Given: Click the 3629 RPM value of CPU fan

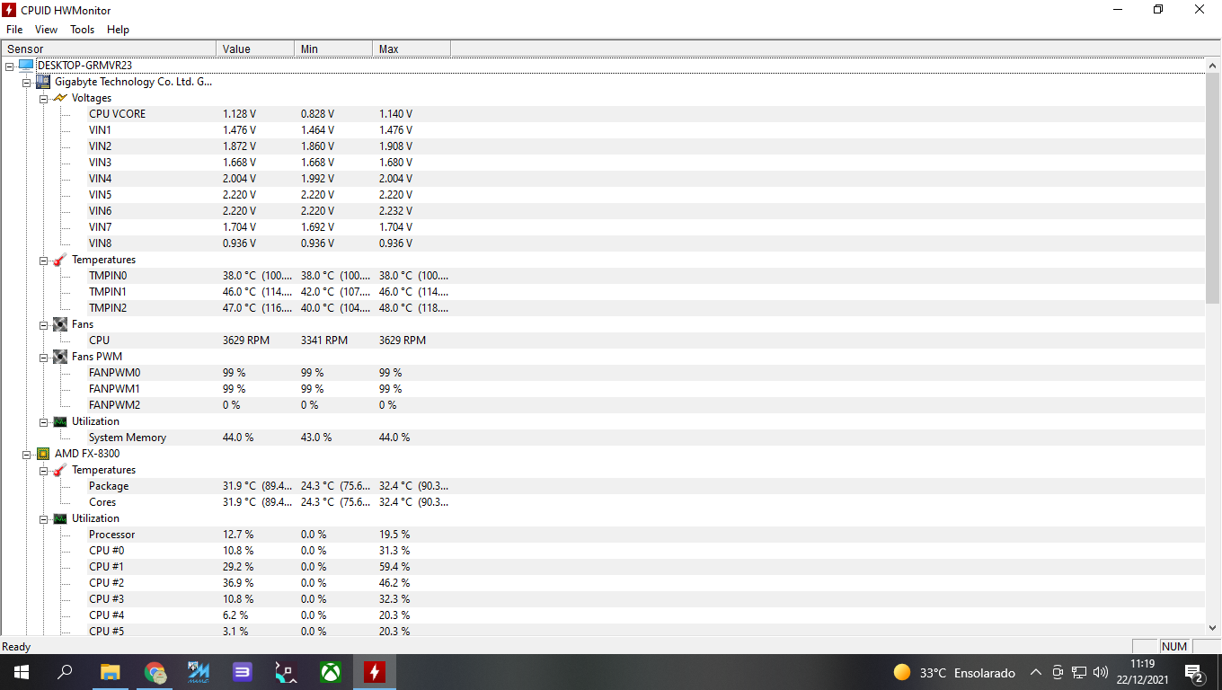Looking at the screenshot, I should tap(248, 341).
